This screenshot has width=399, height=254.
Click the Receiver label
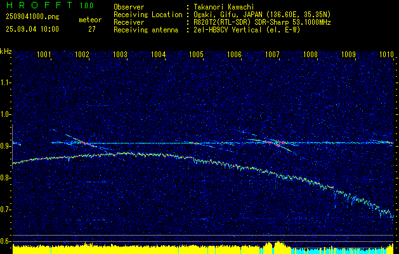click(129, 22)
